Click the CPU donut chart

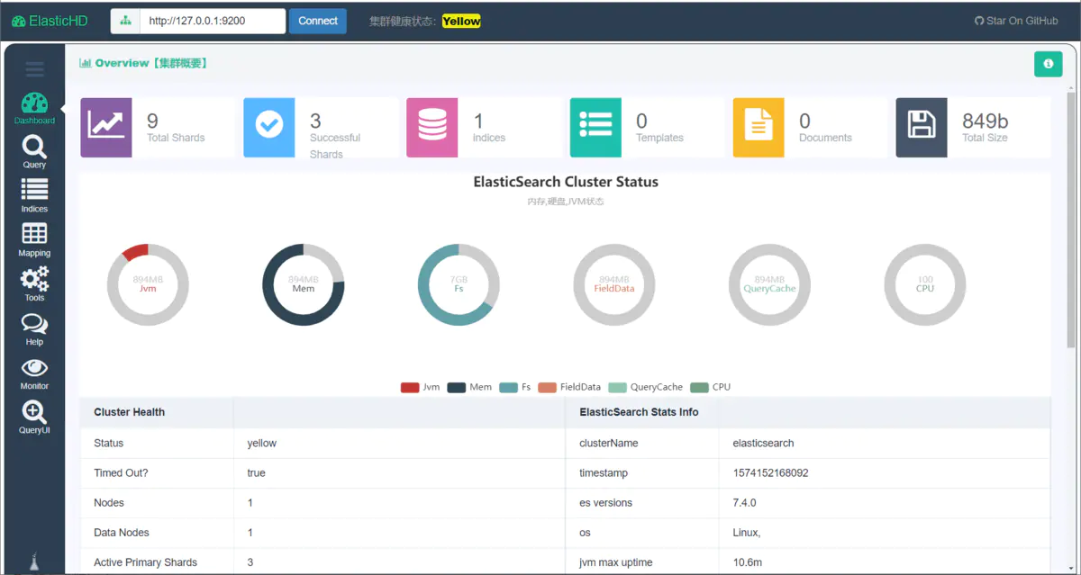coord(925,284)
